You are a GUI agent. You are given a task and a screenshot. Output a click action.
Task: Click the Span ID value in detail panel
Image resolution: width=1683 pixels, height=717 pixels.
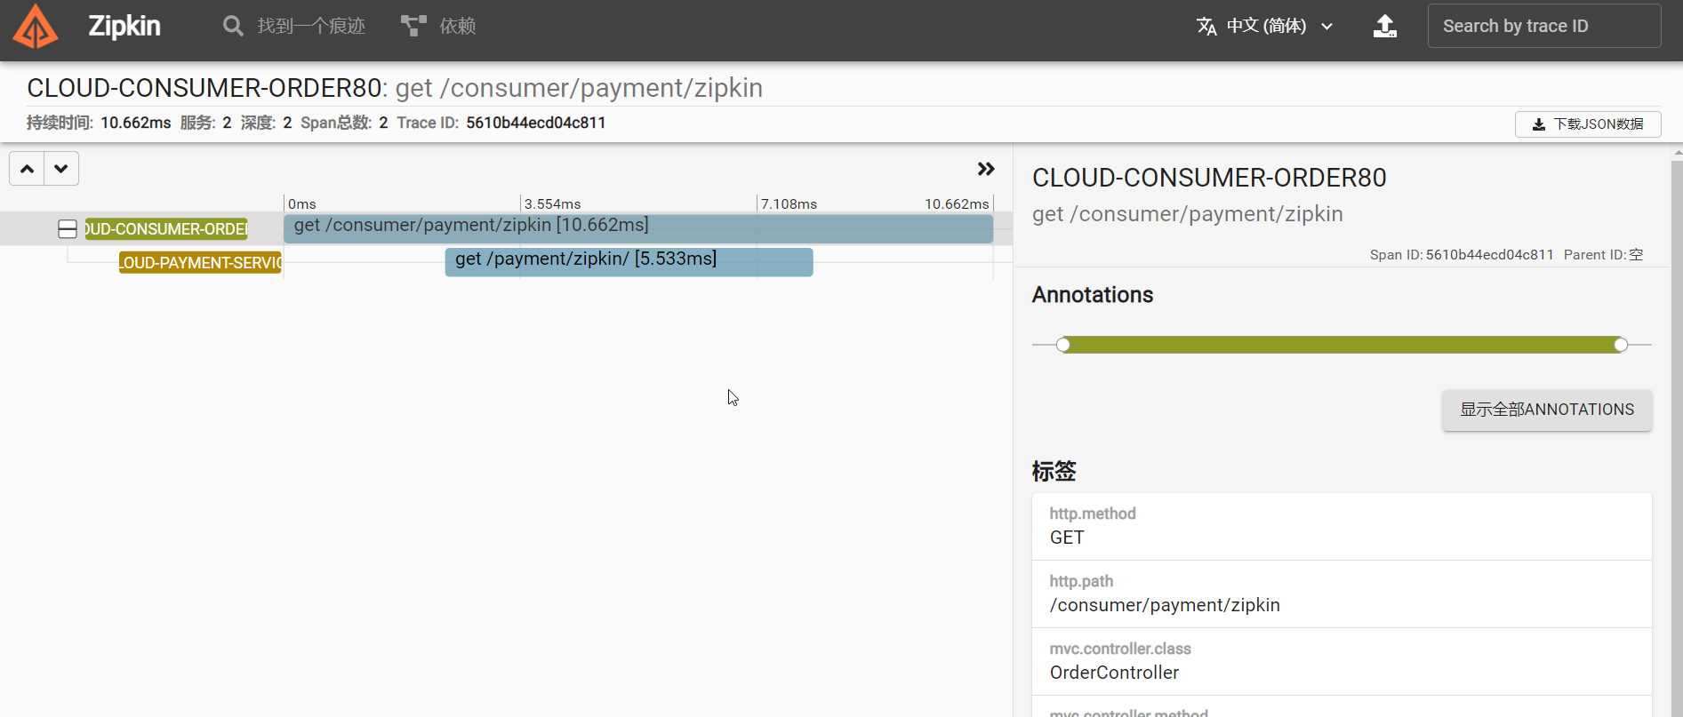pyautogui.click(x=1490, y=255)
